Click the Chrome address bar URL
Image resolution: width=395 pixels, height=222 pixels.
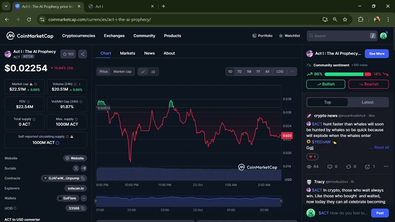(x=100, y=19)
